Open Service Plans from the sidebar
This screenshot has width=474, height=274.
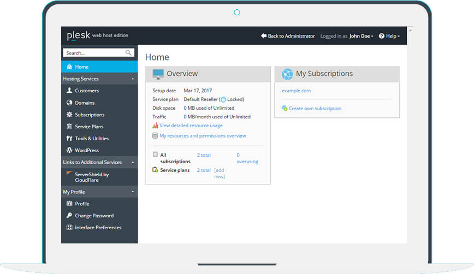click(89, 127)
